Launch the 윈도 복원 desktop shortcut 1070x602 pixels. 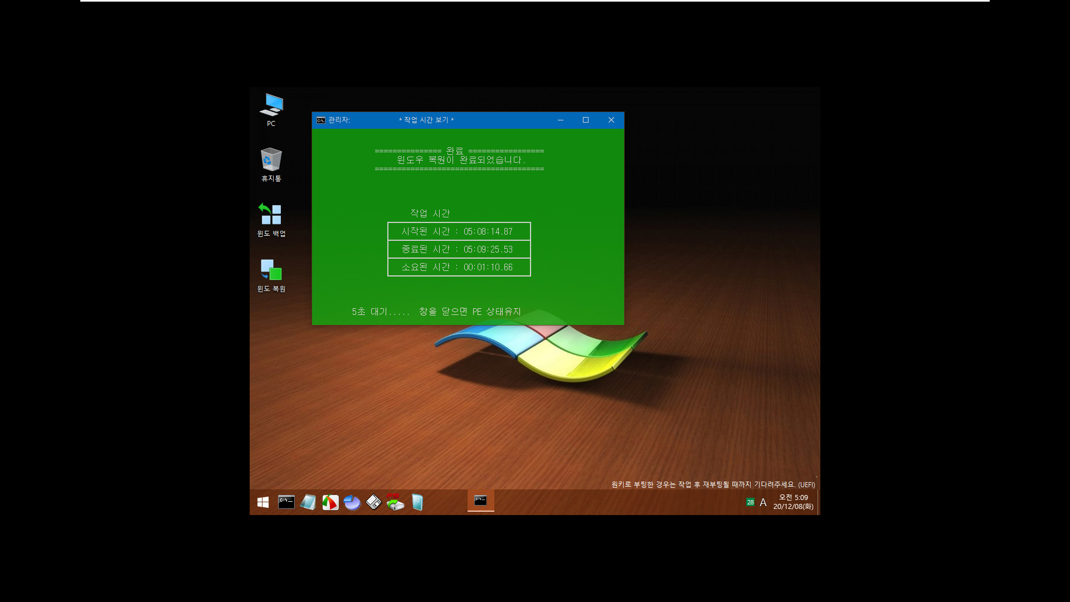tap(271, 275)
